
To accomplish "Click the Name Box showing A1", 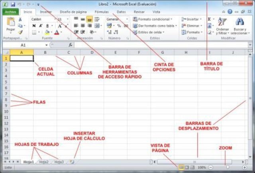I will [x=23, y=45].
